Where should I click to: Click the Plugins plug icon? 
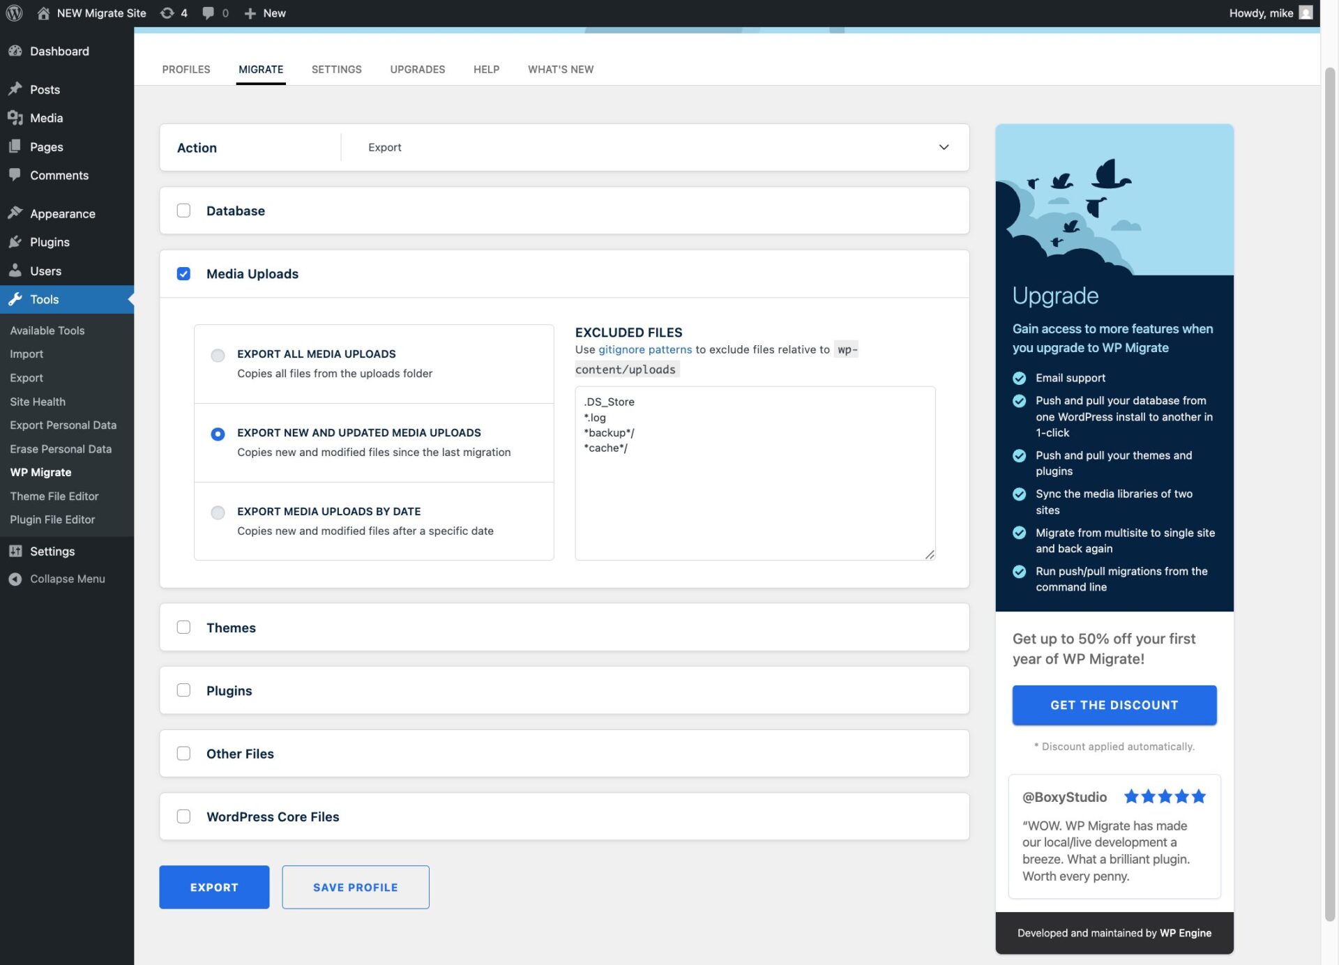pos(15,242)
